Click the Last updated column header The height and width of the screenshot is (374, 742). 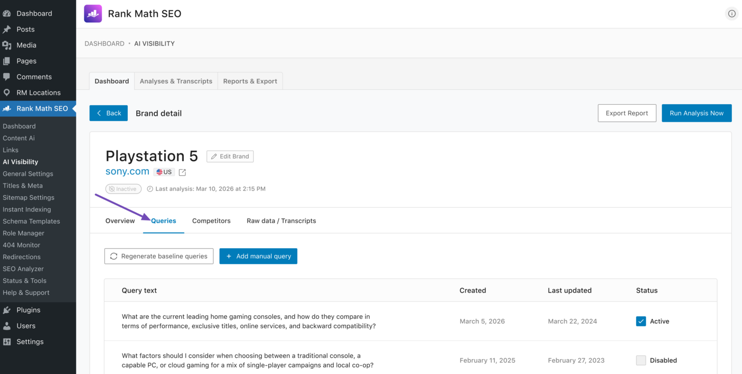570,290
